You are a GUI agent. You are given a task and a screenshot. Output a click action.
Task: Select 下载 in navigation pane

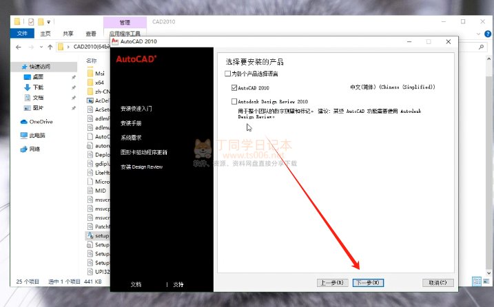tap(38, 87)
